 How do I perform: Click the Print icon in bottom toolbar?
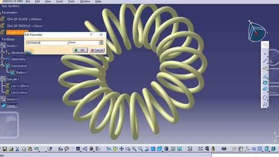point(11,149)
